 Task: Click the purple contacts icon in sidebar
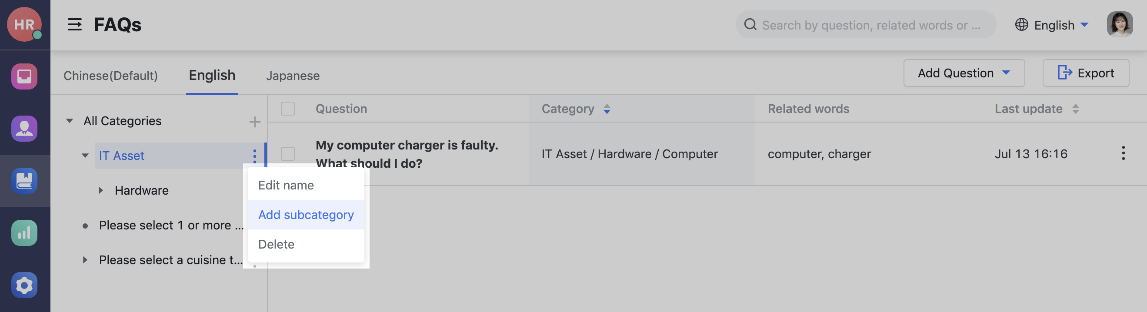pyautogui.click(x=24, y=128)
